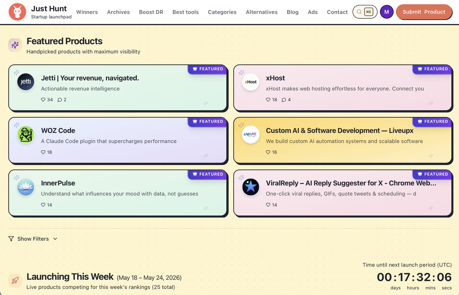The height and width of the screenshot is (295, 459).
Task: Click the InnerPulse lotus logo
Action: (26, 187)
